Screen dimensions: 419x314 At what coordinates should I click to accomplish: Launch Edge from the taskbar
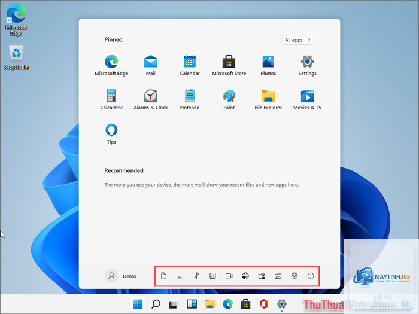[227, 304]
